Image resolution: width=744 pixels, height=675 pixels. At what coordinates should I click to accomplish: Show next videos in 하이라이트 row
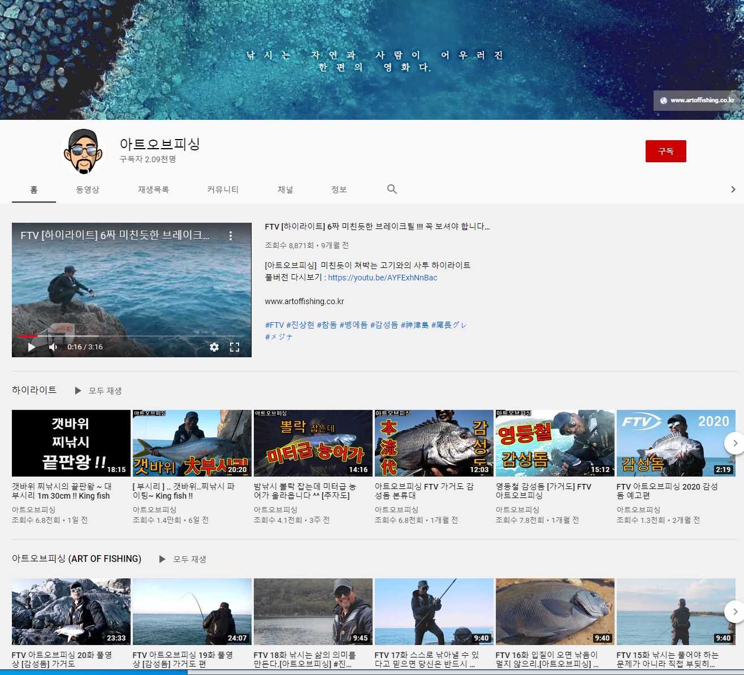point(734,443)
